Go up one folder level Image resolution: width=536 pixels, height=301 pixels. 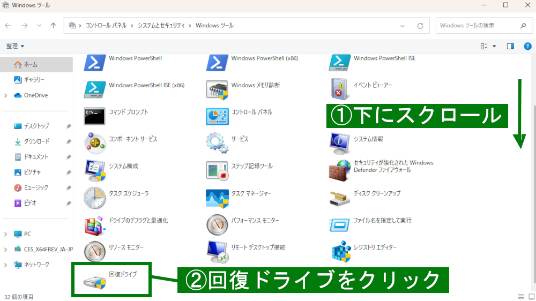(53, 26)
